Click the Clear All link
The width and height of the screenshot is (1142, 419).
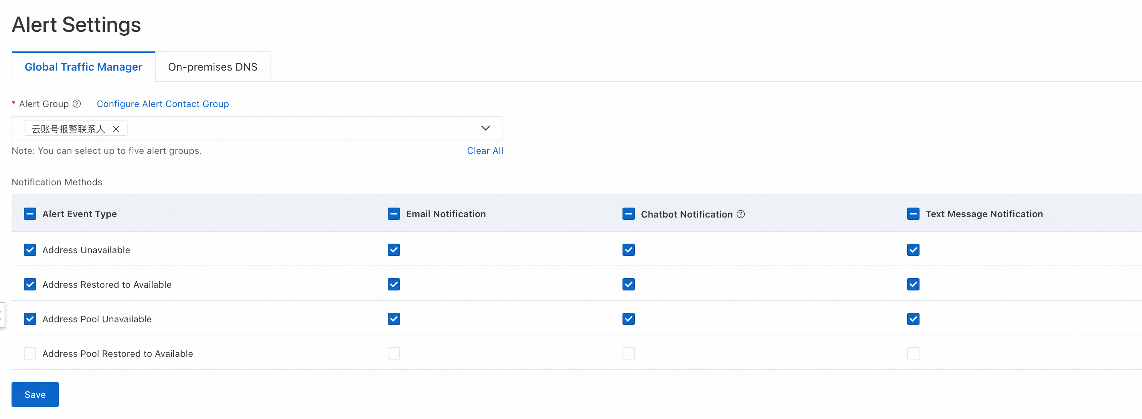tap(485, 150)
